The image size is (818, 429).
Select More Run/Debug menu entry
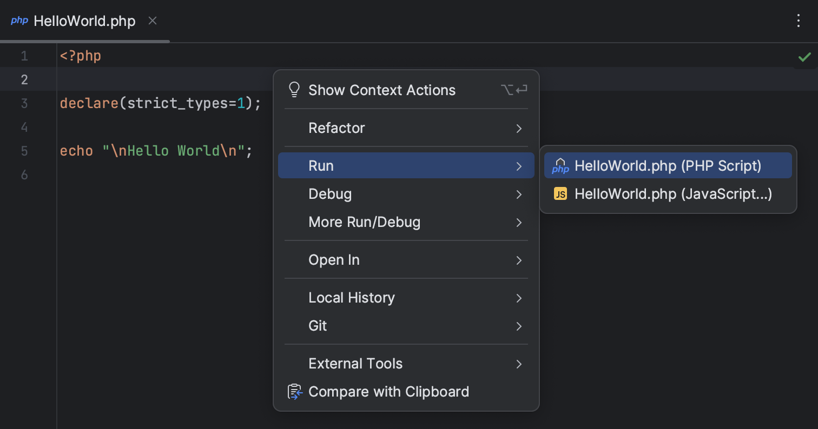click(x=364, y=222)
